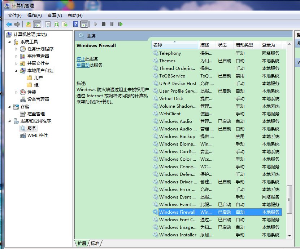Open 磁盘管理
This screenshot has height=249, width=300.
36,114
